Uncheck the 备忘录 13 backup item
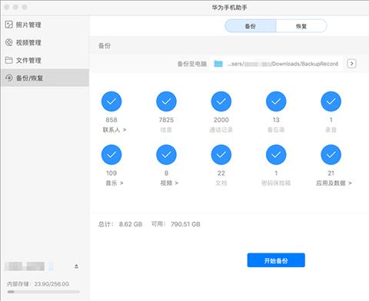Screen dimensions: 369x301 click(276, 101)
